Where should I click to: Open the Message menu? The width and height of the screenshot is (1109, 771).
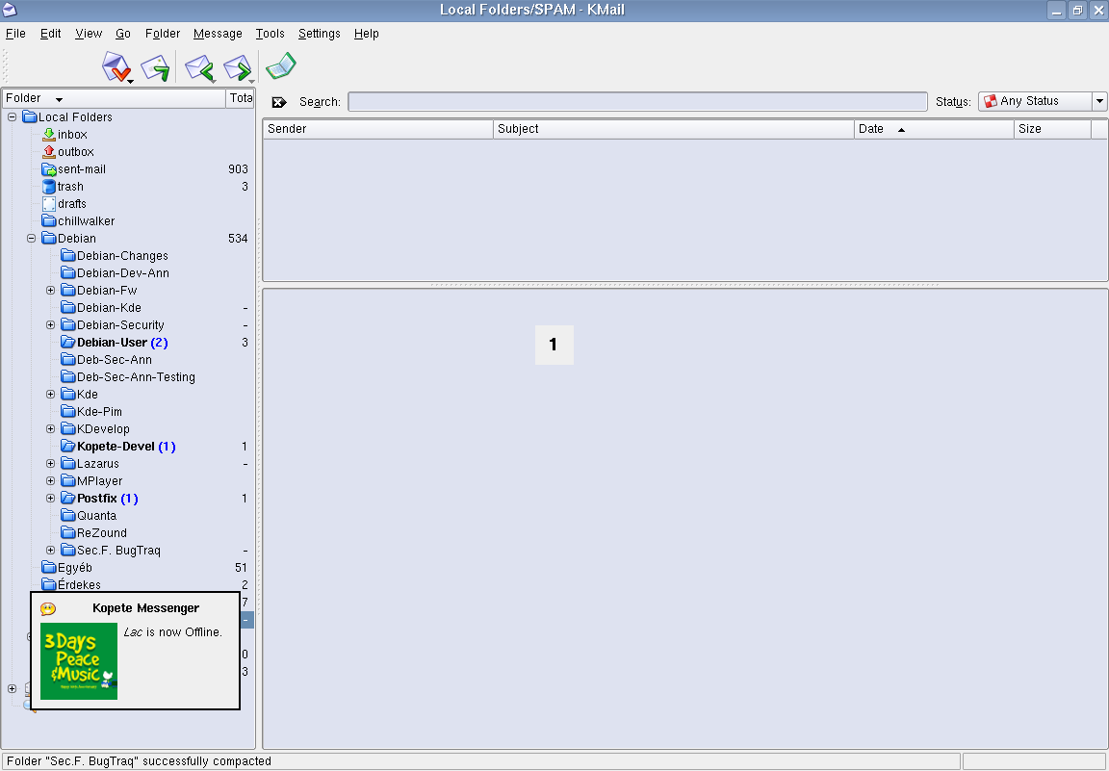(218, 34)
